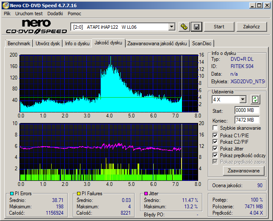The image size is (273, 221).
Task: Minimize the Nero CD-DVD Speed window
Action: (252, 5)
